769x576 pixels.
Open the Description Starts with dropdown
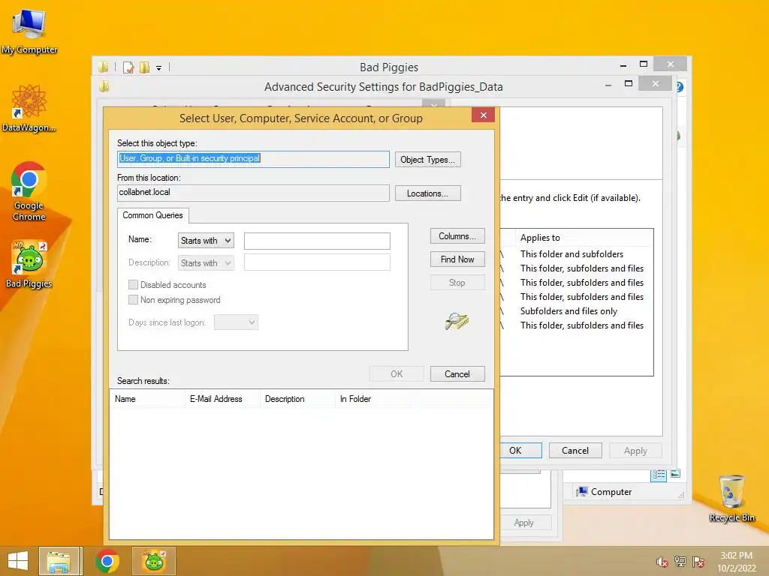(x=206, y=263)
